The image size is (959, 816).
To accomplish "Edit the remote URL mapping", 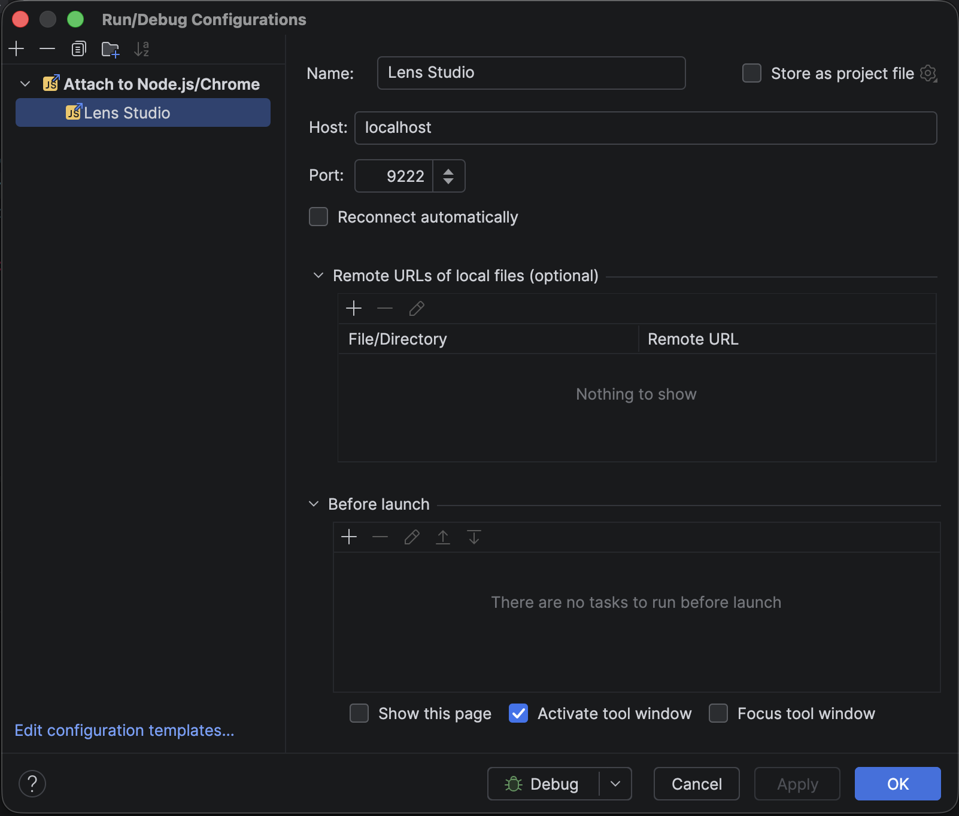I will coord(417,308).
